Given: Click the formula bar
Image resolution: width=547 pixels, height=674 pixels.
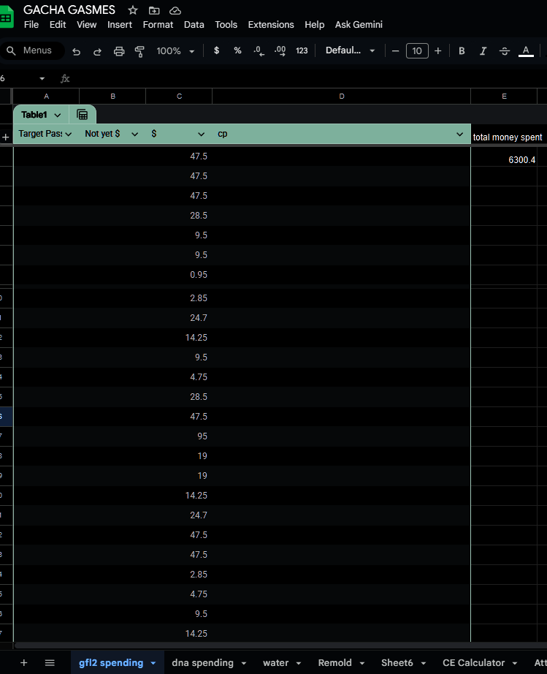Looking at the screenshot, I should [x=309, y=79].
